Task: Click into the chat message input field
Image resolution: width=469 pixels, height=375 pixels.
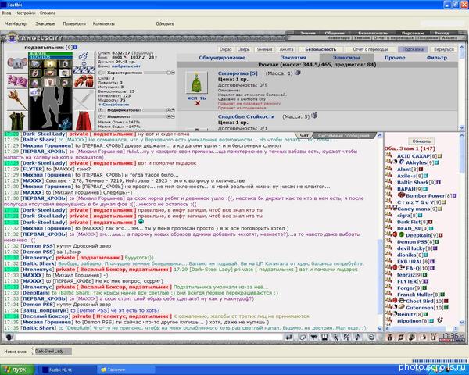Action: (148, 337)
